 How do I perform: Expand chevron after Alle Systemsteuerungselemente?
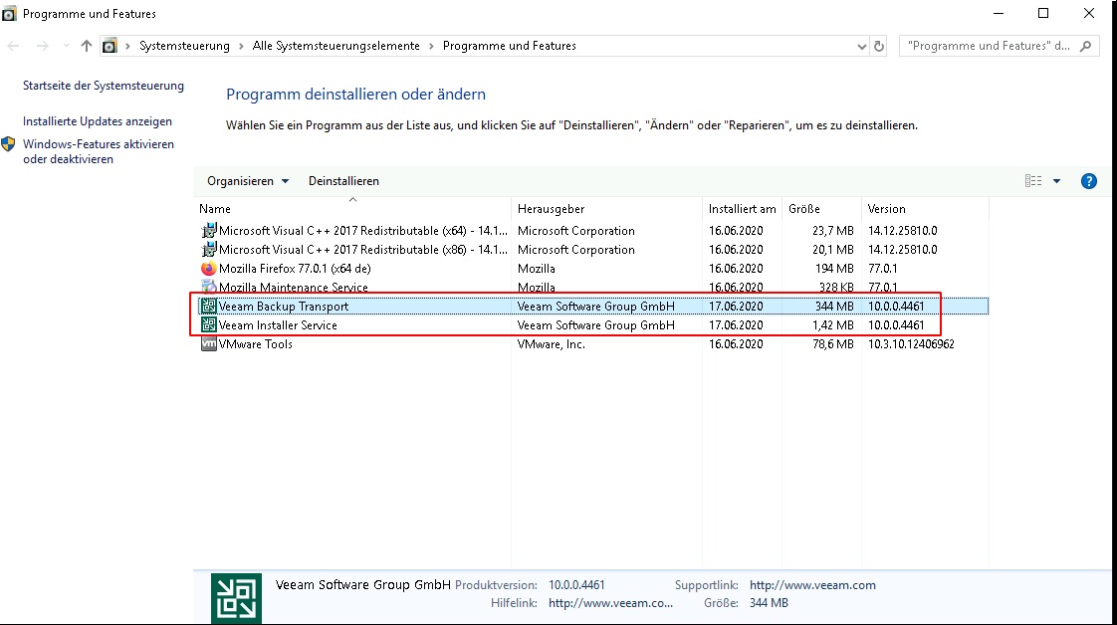[431, 46]
